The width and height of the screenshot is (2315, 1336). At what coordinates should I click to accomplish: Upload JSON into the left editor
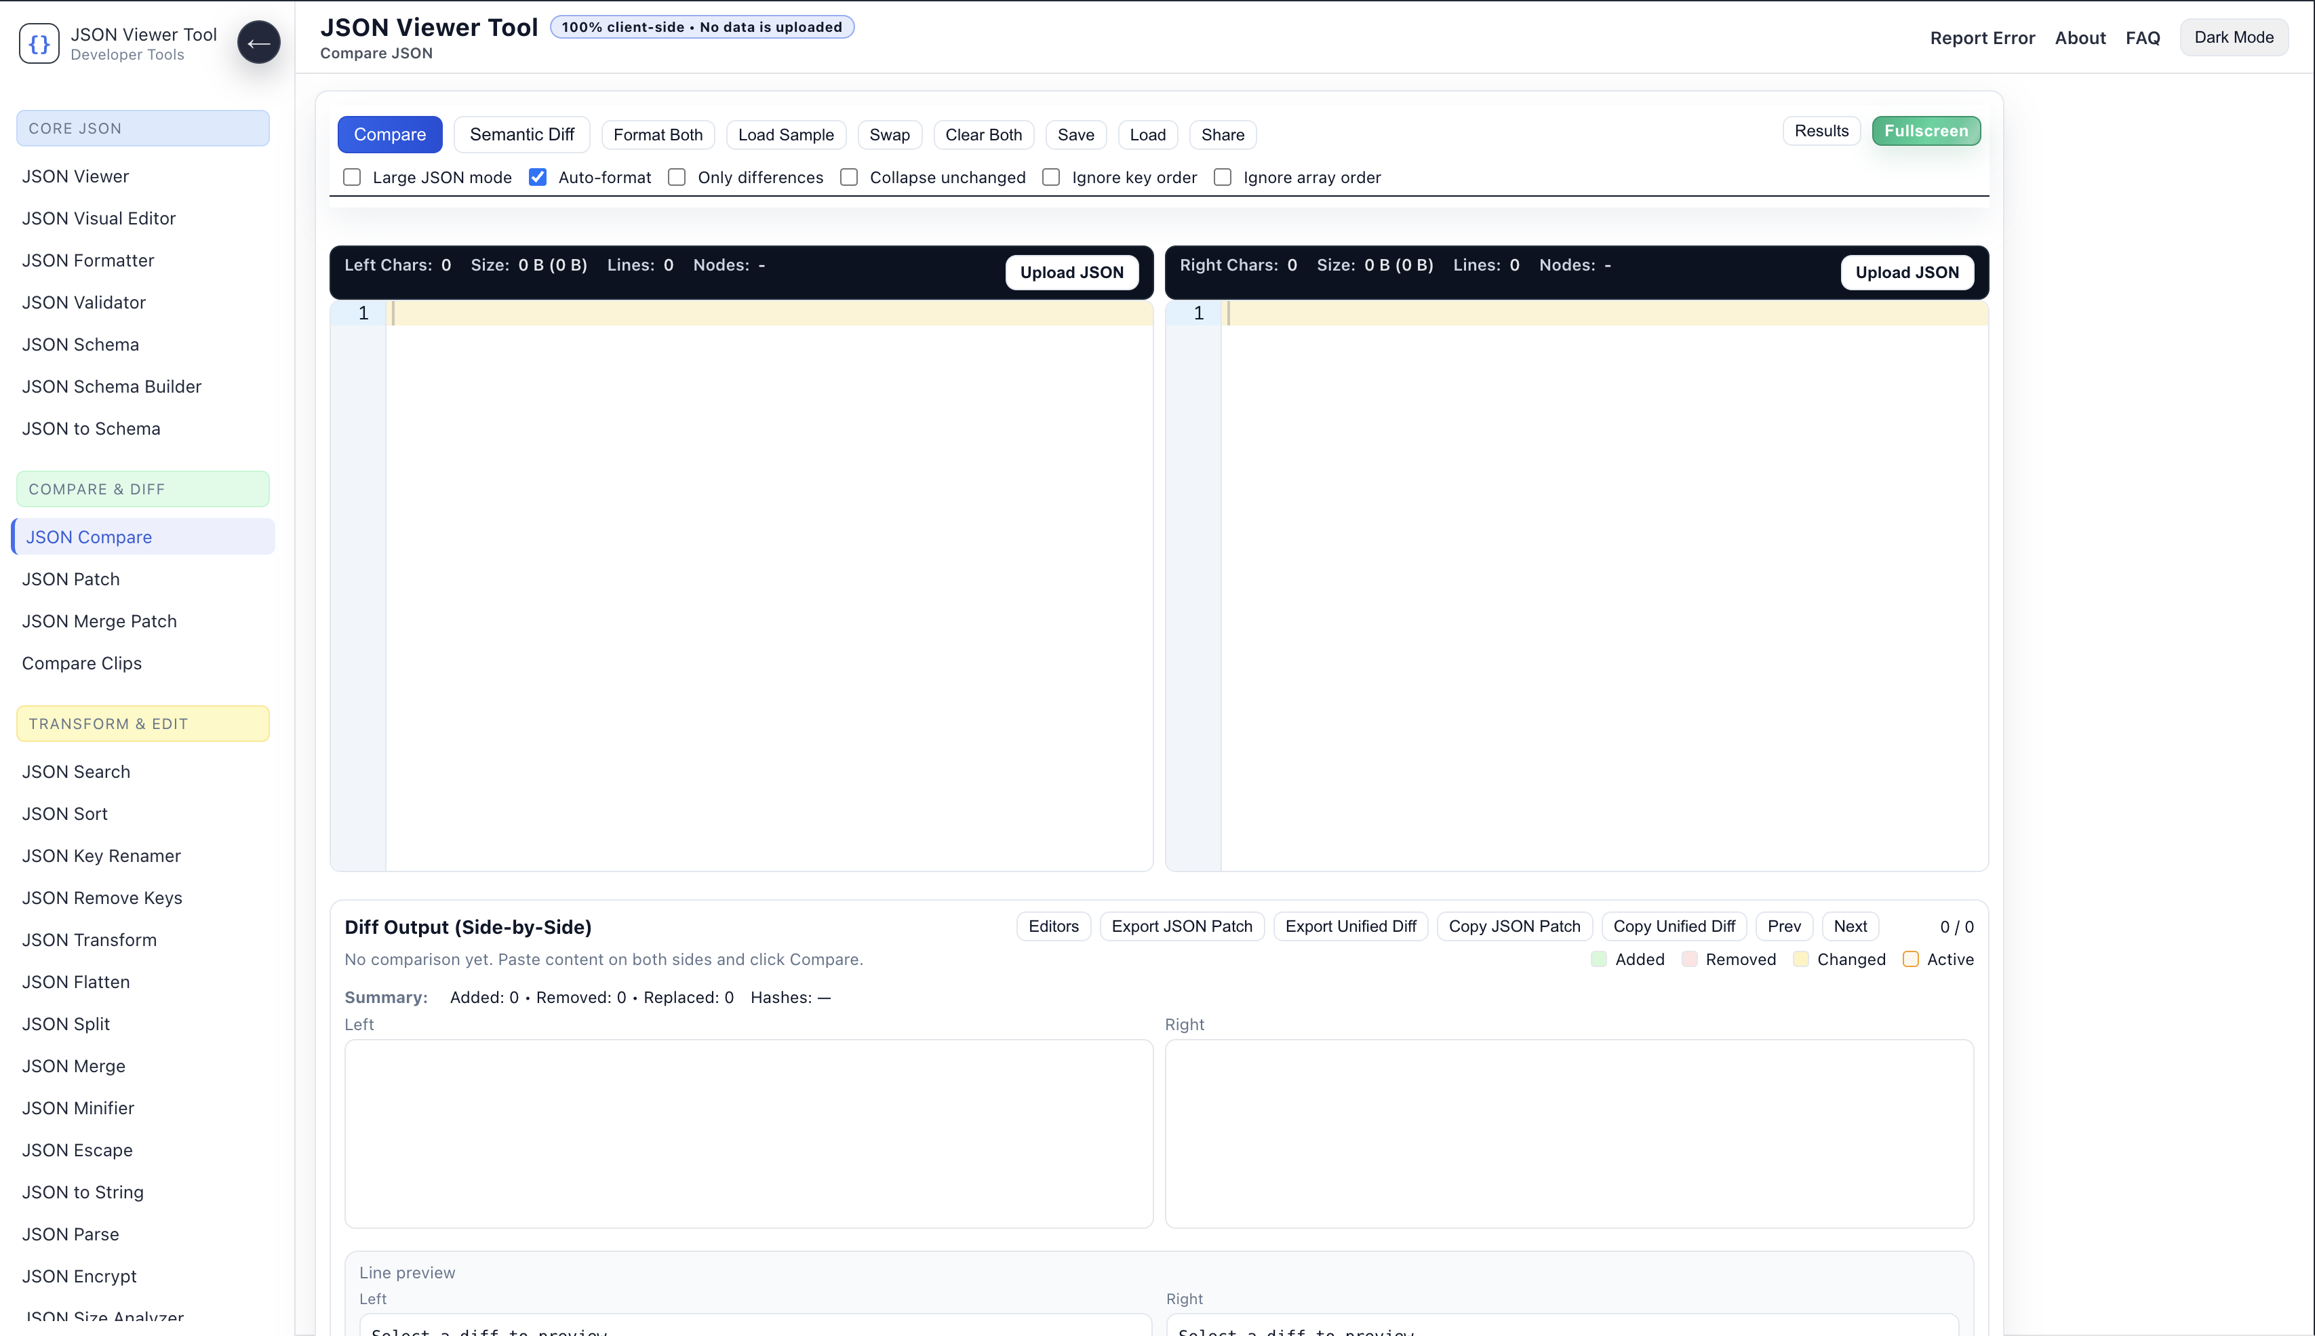coord(1071,271)
